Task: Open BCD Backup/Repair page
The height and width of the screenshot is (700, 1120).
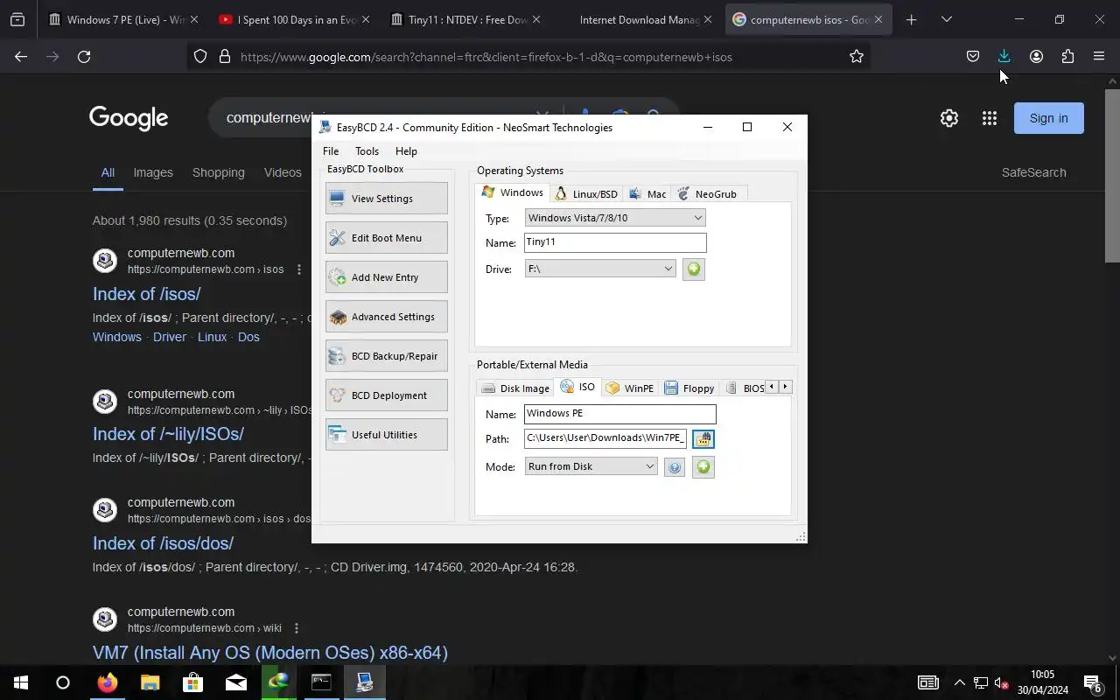Action: click(x=386, y=356)
